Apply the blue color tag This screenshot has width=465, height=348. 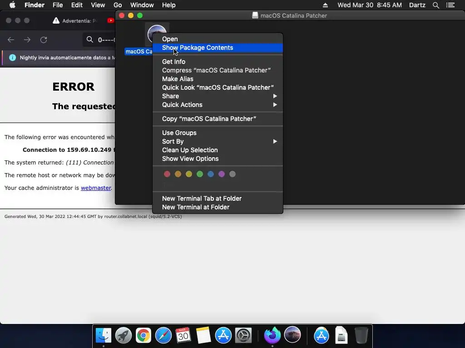tap(211, 174)
